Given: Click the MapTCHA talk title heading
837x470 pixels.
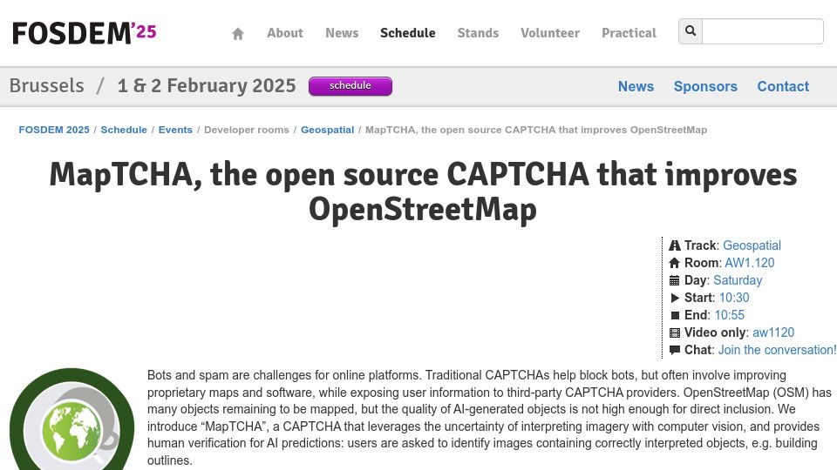Looking at the screenshot, I should (423, 191).
